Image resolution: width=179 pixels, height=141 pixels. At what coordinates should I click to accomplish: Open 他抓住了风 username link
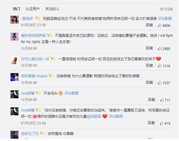tap(30, 134)
